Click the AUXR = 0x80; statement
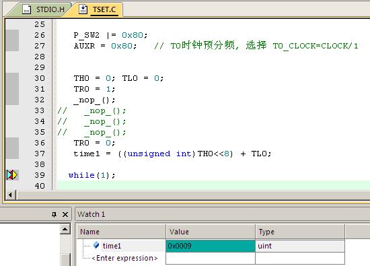This screenshot has height=266, width=370. pos(105,46)
